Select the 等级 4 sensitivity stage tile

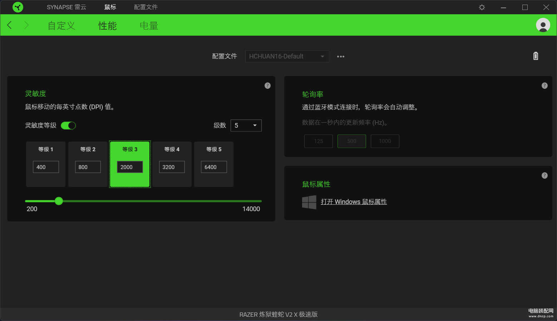172,149
